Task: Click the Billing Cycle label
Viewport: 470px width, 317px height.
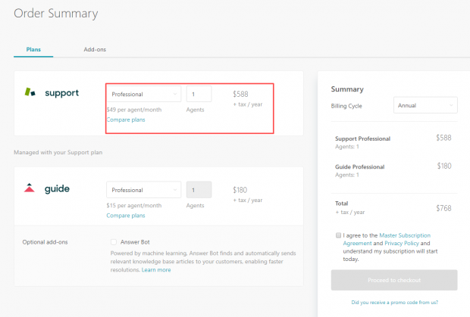Action: (x=346, y=106)
